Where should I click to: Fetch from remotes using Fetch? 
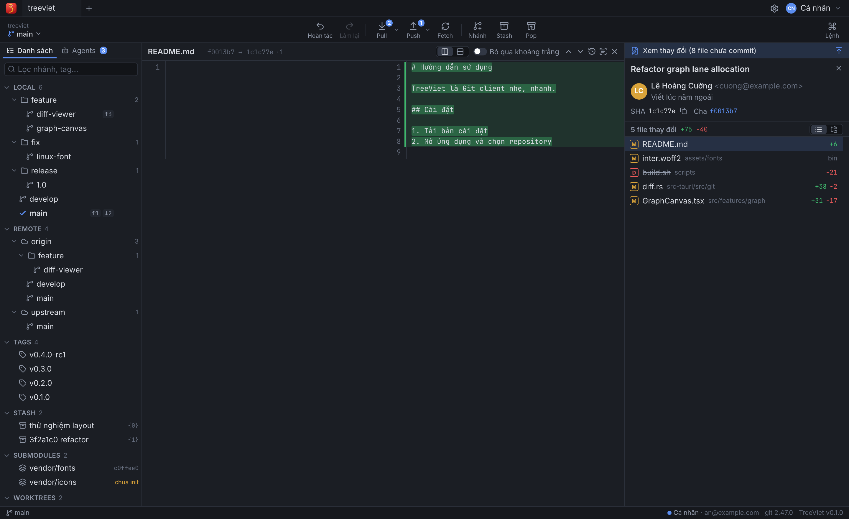[445, 30]
